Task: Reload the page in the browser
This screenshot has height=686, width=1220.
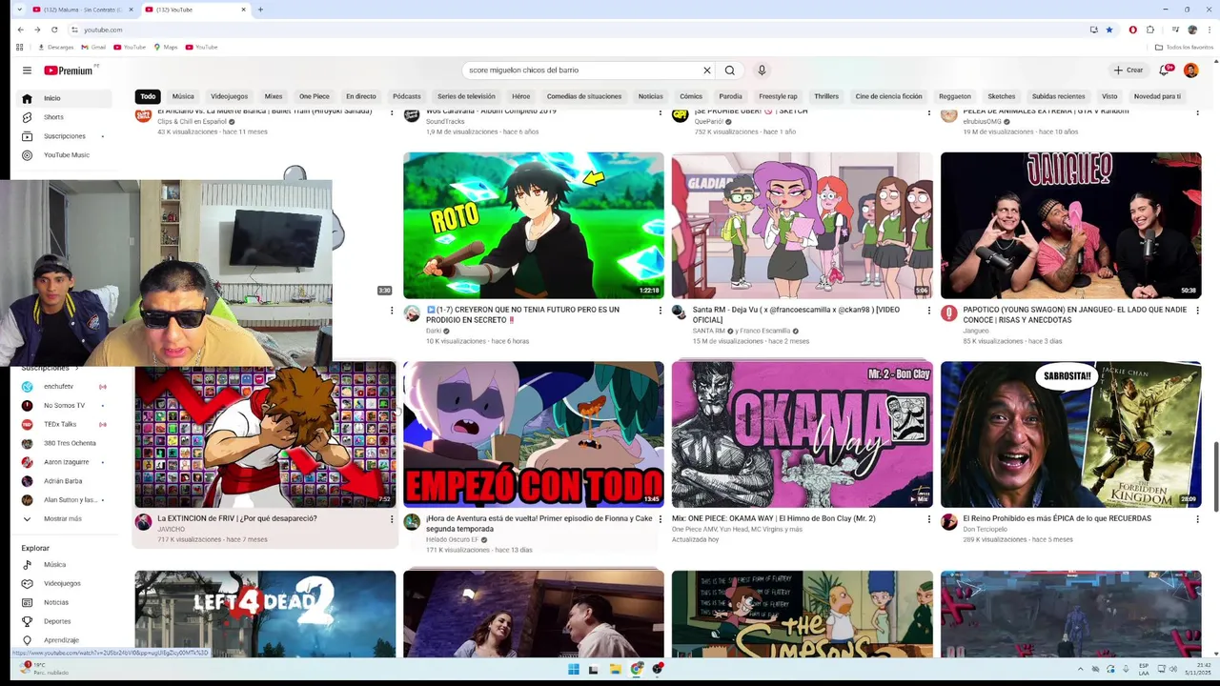Action: (54, 30)
